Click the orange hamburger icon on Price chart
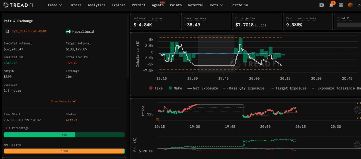The width and height of the screenshot is (361, 159). [x=157, y=119]
